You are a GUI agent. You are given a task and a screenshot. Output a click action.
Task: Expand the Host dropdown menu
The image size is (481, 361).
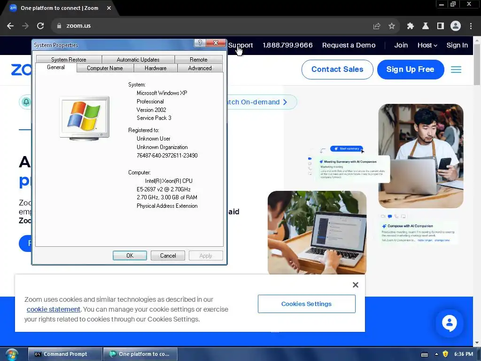tap(427, 45)
